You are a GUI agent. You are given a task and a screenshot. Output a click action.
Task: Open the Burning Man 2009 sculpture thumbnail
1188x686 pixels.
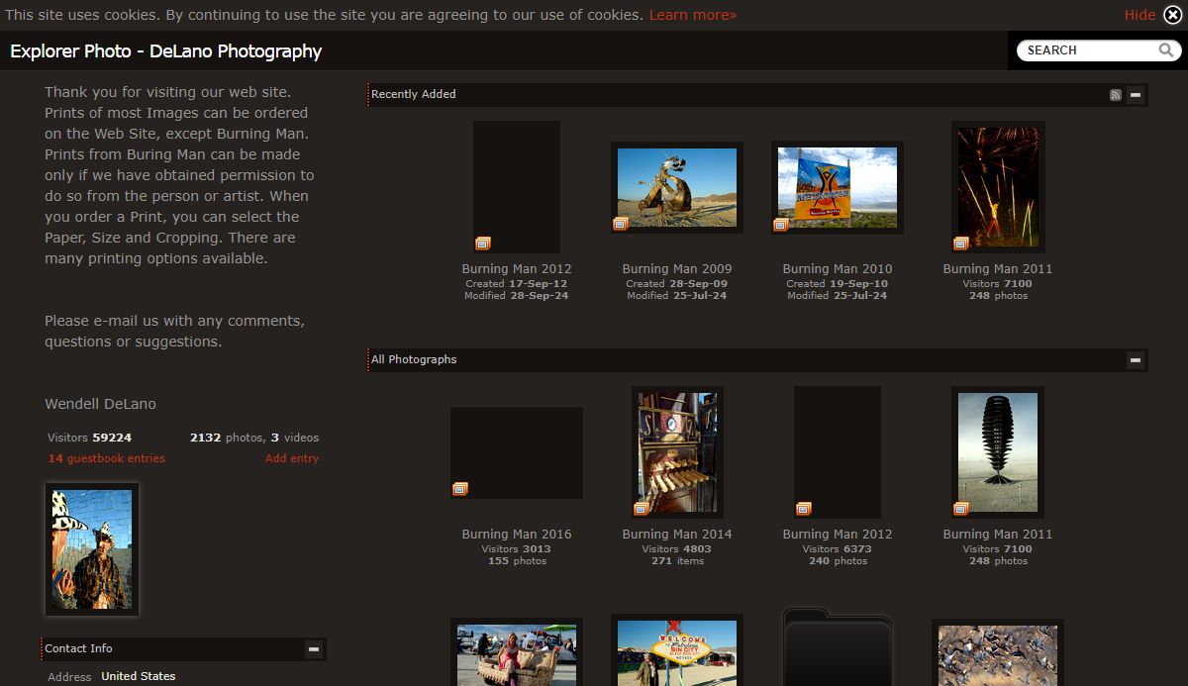tap(677, 187)
